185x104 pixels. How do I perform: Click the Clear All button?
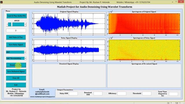click(x=16, y=78)
